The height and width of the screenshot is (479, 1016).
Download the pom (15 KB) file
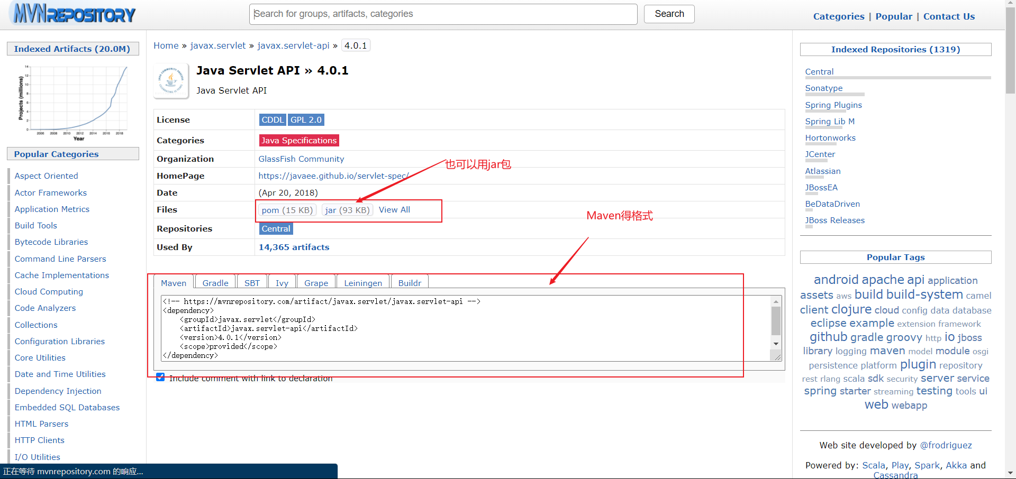287,210
